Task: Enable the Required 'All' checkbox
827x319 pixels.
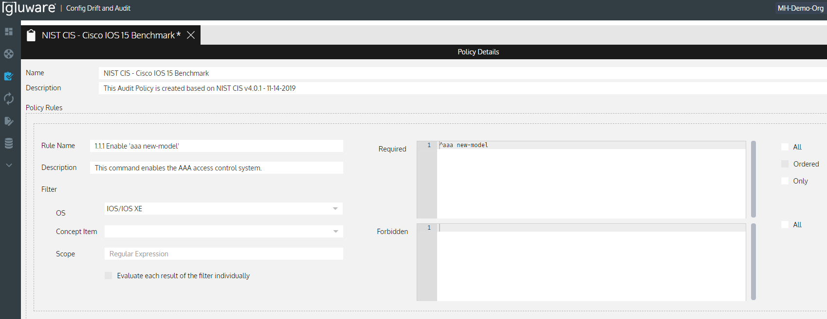Action: [785, 147]
